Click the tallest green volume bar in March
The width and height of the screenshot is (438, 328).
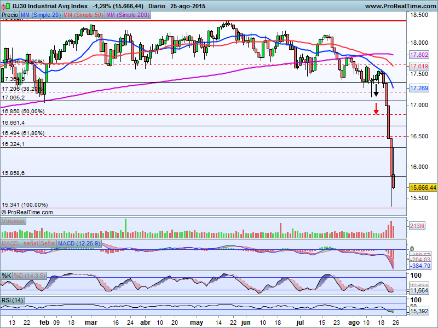tap(125, 228)
